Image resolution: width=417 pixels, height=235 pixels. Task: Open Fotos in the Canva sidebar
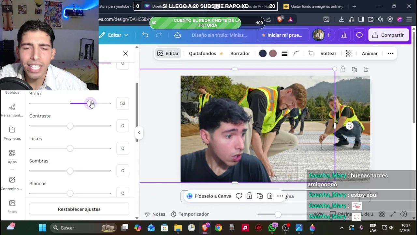point(12,207)
